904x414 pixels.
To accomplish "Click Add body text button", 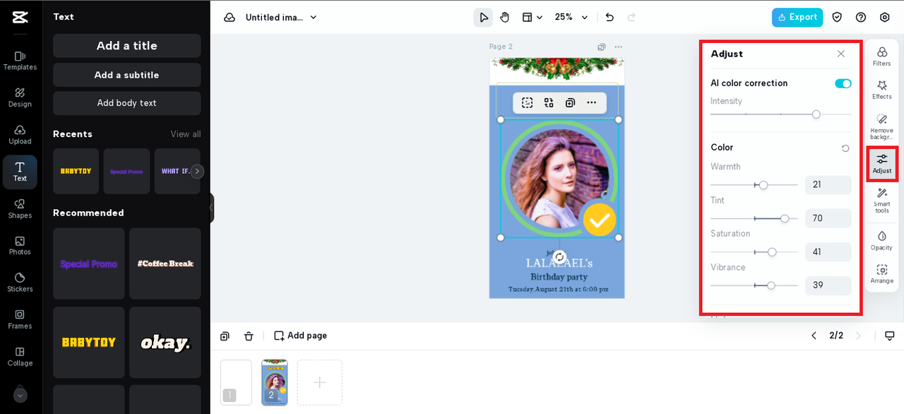I will (x=127, y=103).
